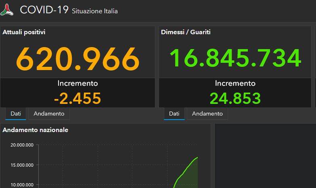Screen dimensions: 316x188
Task: Click the COVID-19 header title
Action: 44,10
